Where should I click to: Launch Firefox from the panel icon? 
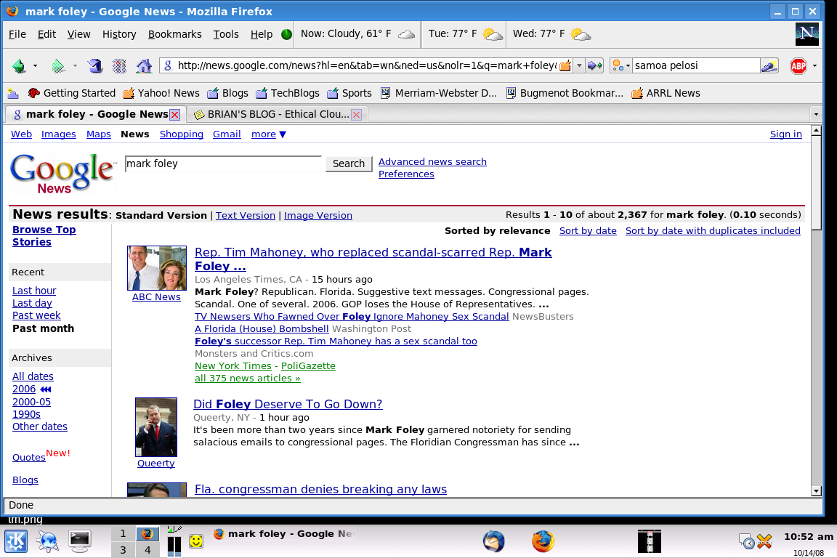[x=543, y=541]
